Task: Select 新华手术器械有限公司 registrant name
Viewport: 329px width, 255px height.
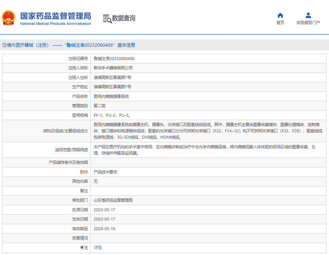Action: pyautogui.click(x=113, y=68)
